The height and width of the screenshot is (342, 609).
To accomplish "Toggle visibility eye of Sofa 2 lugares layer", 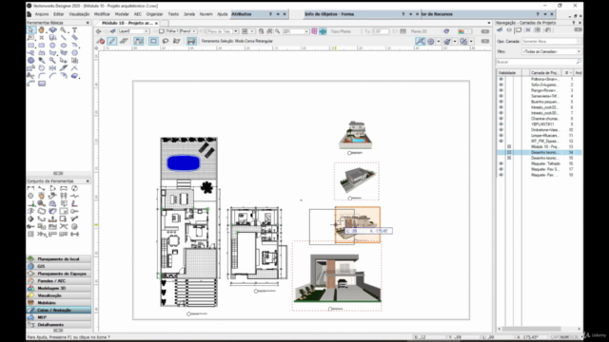I will point(501,85).
